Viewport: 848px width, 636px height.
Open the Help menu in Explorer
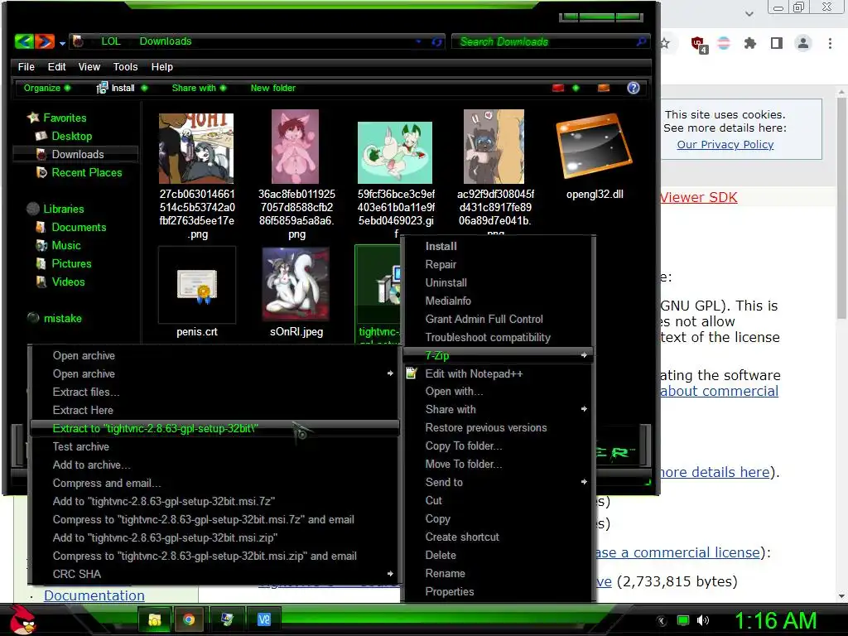[x=161, y=66]
